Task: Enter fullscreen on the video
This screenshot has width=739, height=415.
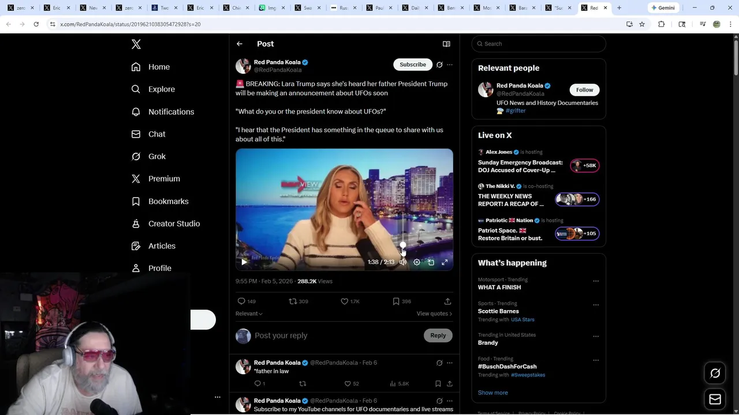Action: 445,262
